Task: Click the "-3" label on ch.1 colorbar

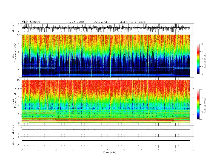Action: pyautogui.click(x=202, y=44)
